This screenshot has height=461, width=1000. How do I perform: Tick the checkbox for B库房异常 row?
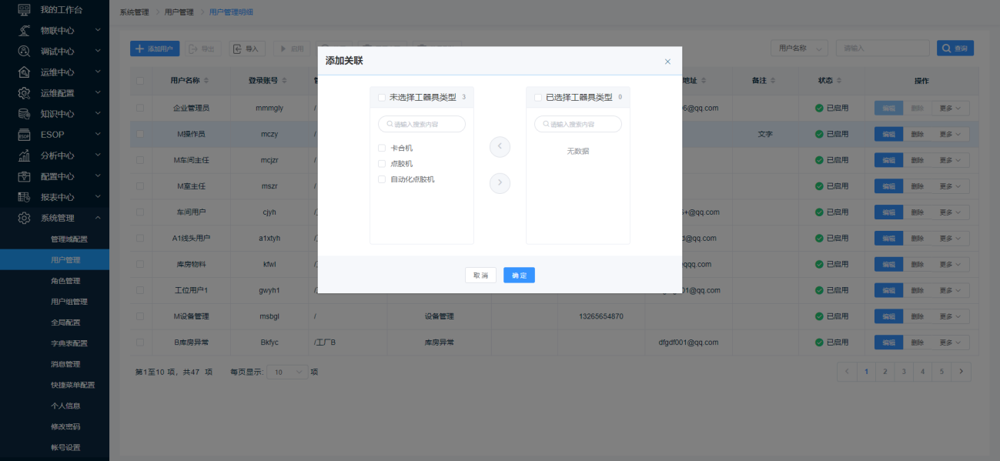pos(140,342)
